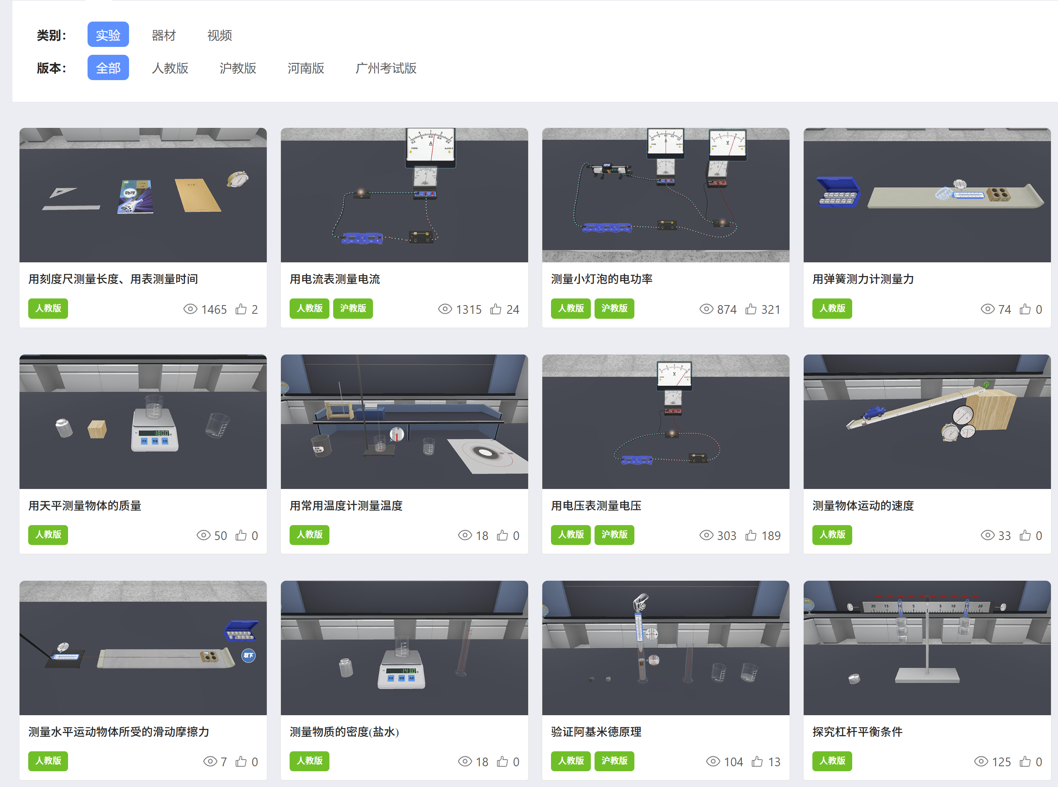Switch category to 视频
This screenshot has width=1058, height=787.
[x=219, y=35]
